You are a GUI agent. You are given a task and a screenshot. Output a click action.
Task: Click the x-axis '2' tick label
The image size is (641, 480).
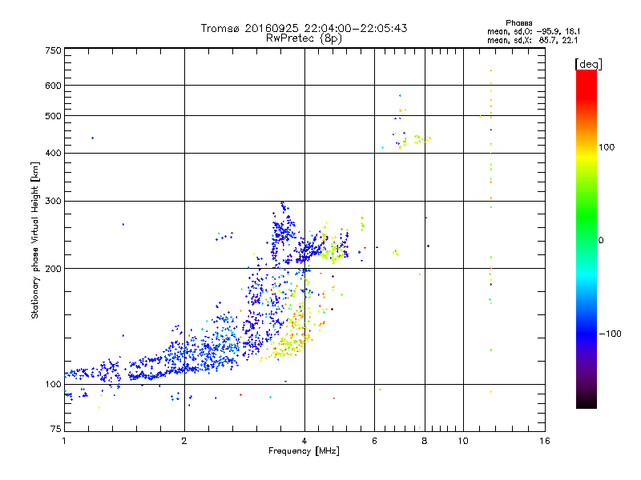(184, 441)
